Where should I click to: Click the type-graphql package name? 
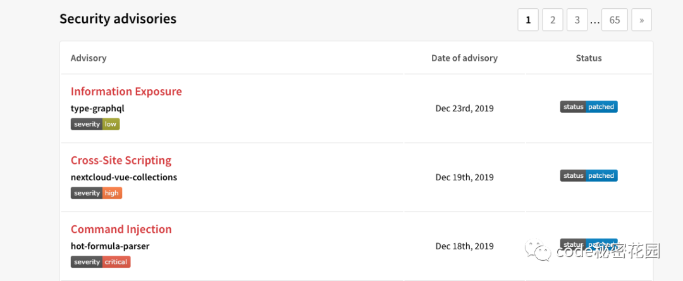coord(97,108)
